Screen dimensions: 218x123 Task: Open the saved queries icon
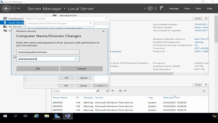(120, 91)
